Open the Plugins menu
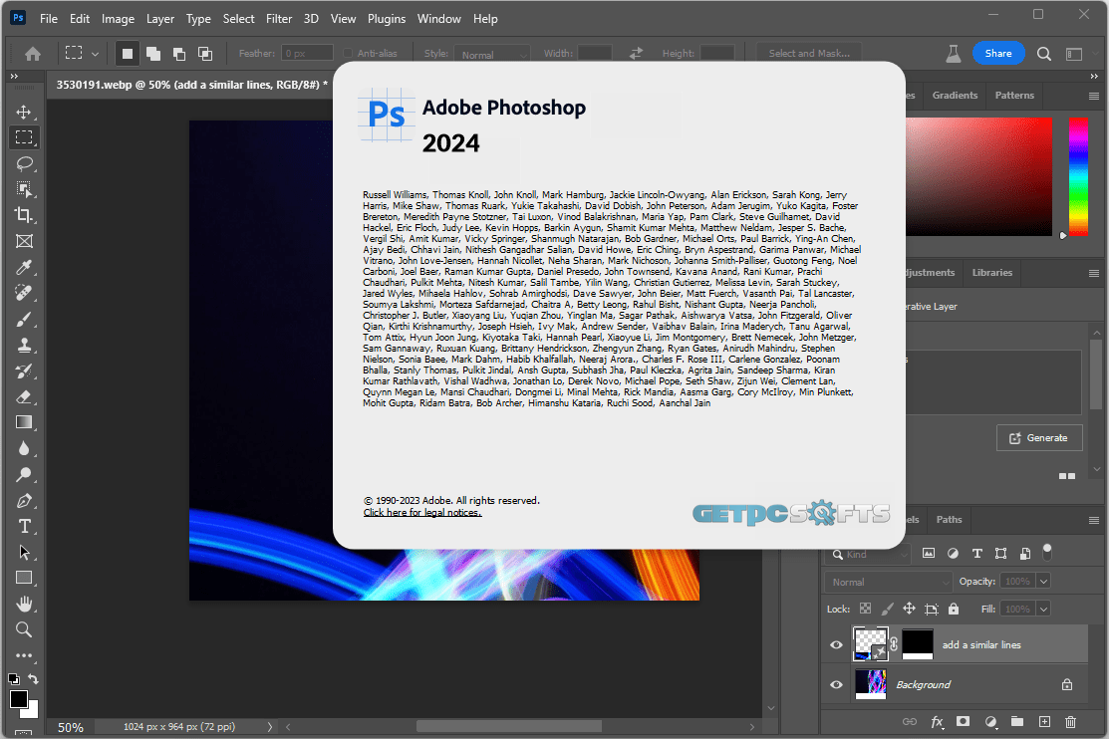 (387, 19)
